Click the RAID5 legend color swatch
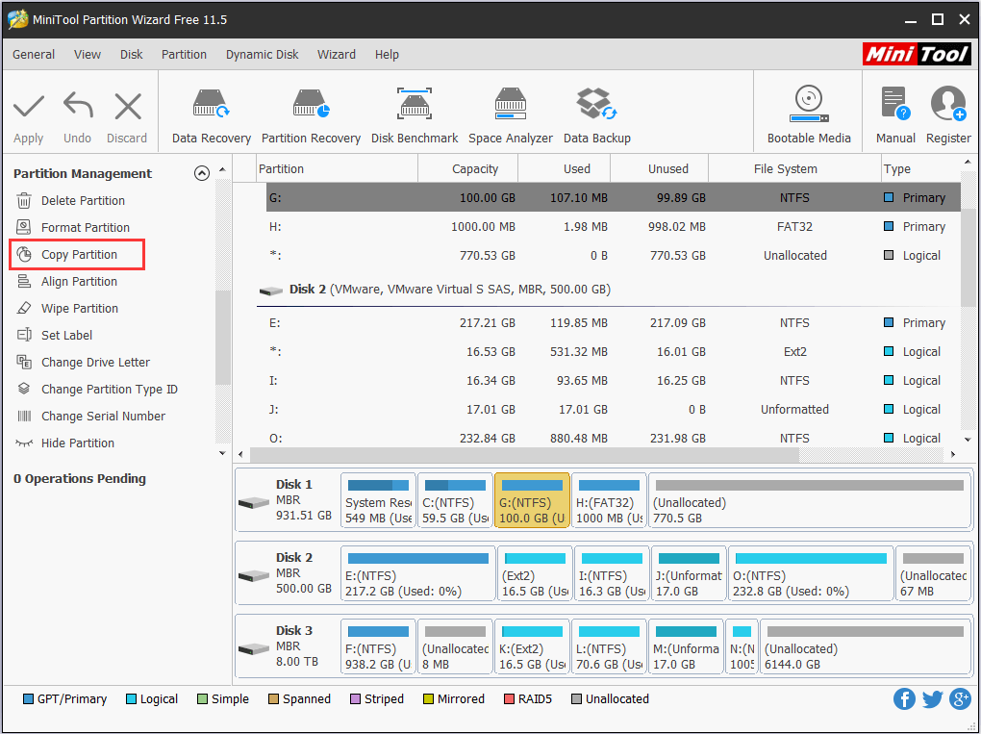Image resolution: width=981 pixels, height=734 pixels. [x=509, y=699]
